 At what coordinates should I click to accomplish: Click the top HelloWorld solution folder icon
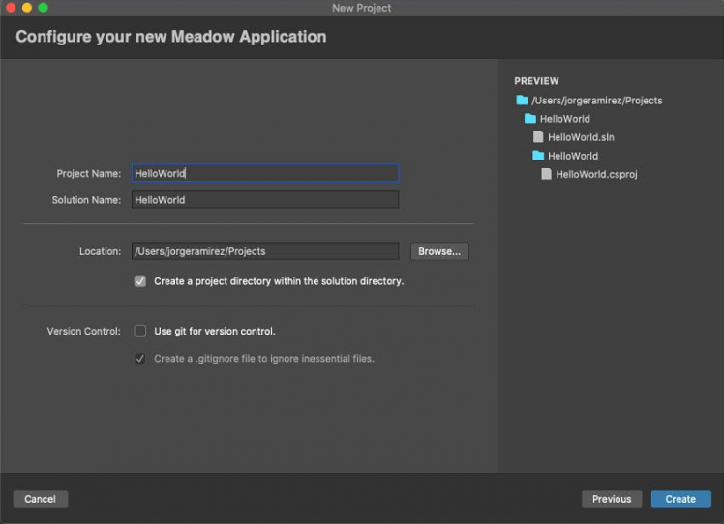529,119
